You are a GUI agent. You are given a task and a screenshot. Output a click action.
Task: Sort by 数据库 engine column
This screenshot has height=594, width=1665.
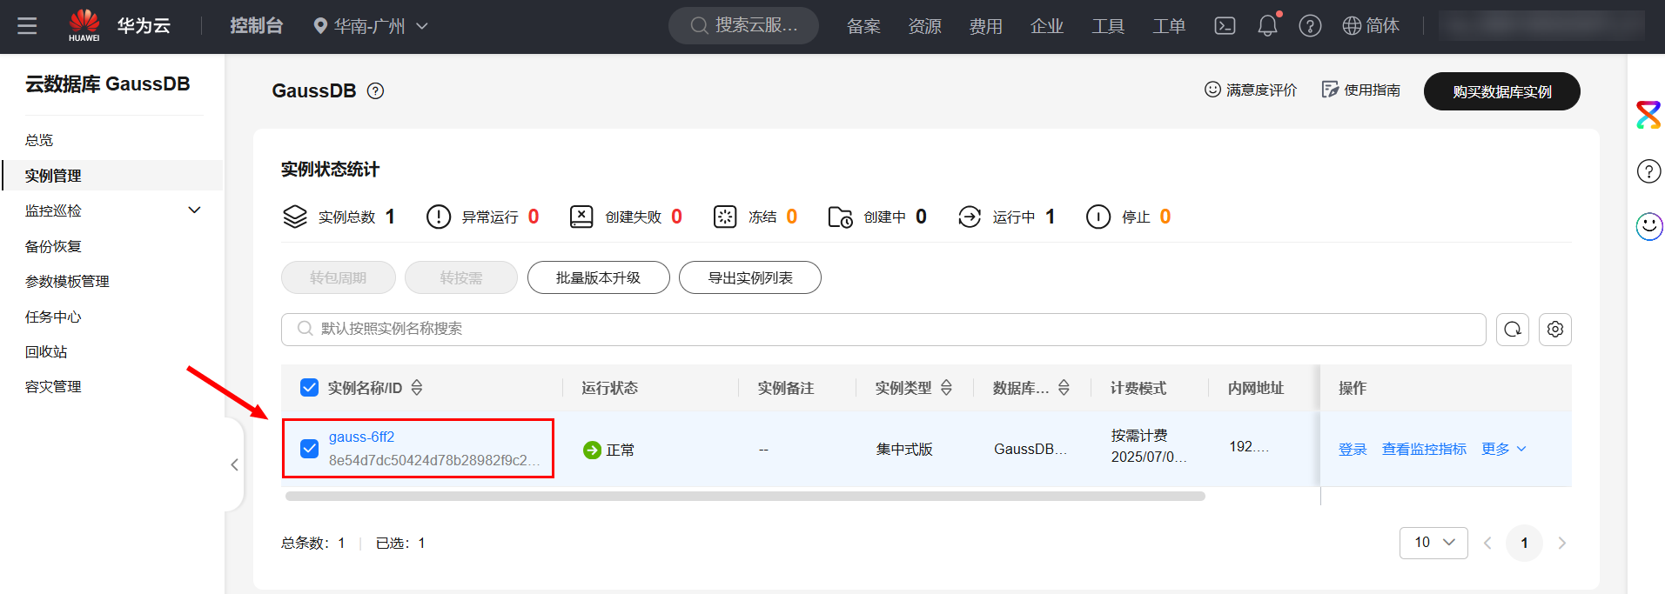(x=1064, y=388)
